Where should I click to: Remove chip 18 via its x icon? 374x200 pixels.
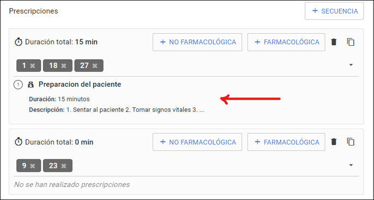click(64, 65)
